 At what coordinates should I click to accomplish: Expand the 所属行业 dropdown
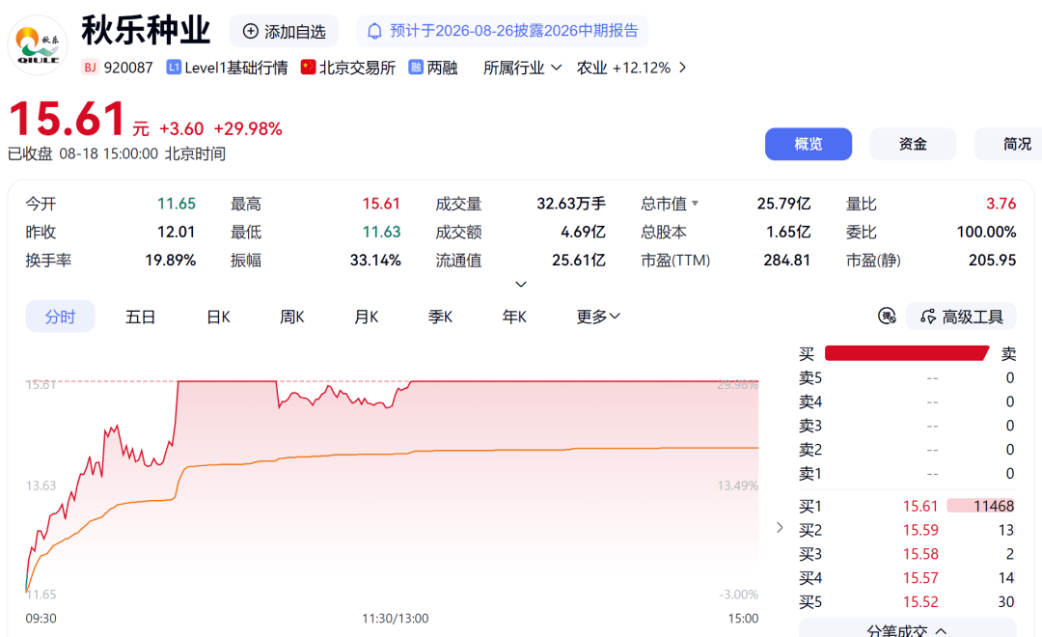click(x=522, y=68)
